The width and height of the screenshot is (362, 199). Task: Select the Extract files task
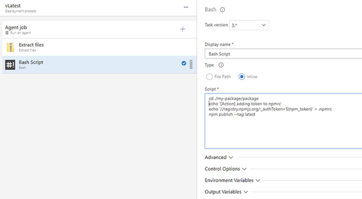[x=99, y=47]
